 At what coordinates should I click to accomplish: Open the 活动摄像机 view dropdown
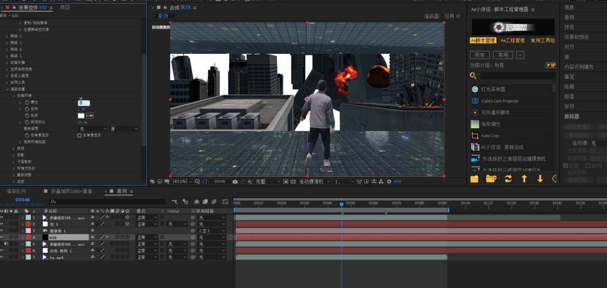313,181
